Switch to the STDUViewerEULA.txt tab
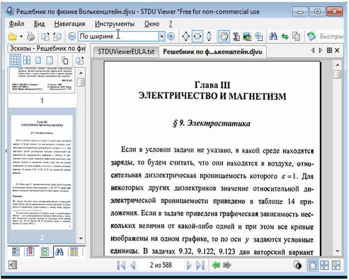This screenshot has height=280, width=349. [126, 52]
